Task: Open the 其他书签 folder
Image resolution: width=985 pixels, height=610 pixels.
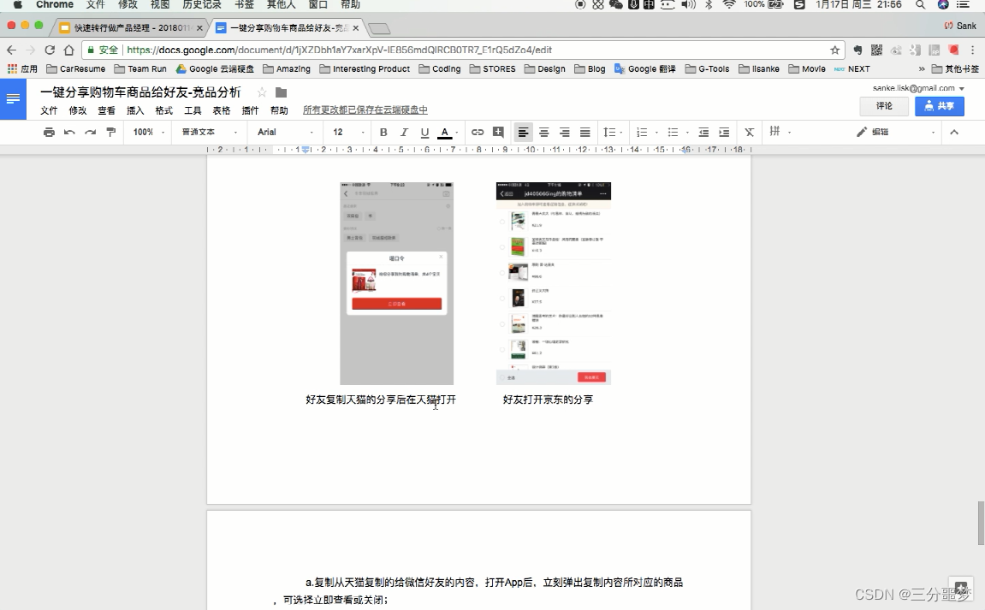Action: pyautogui.click(x=955, y=69)
